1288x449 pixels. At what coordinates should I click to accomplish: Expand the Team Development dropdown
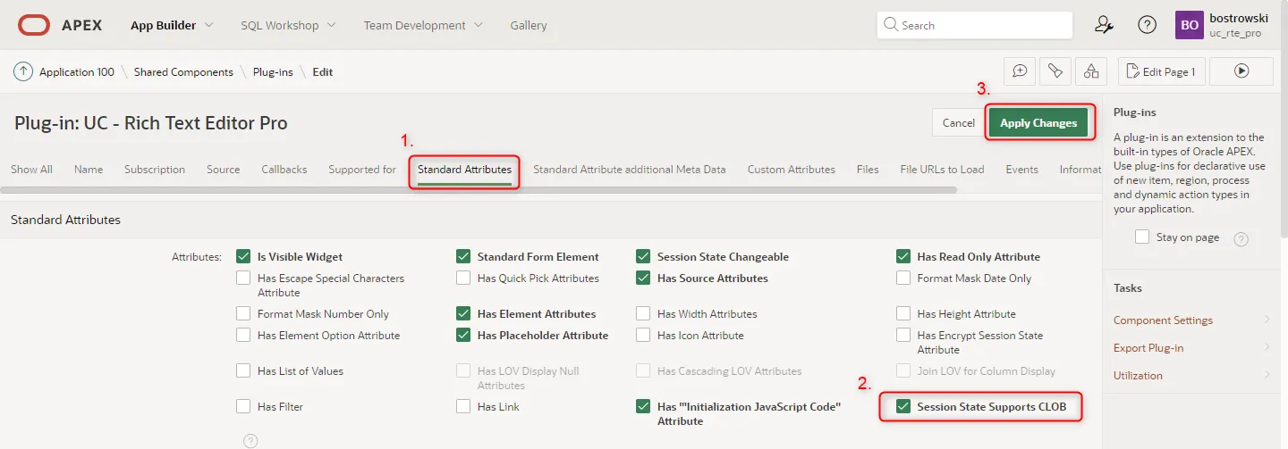pos(422,25)
